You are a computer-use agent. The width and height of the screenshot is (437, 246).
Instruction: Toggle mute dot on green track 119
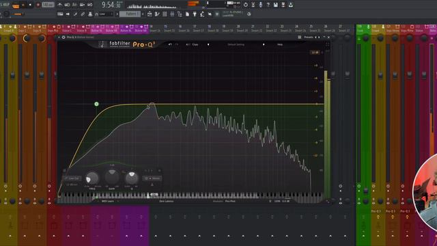click(x=359, y=40)
